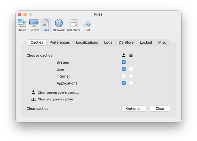197x141 pixels.
Task: Enable Internet cache for current user
Action: click(124, 76)
